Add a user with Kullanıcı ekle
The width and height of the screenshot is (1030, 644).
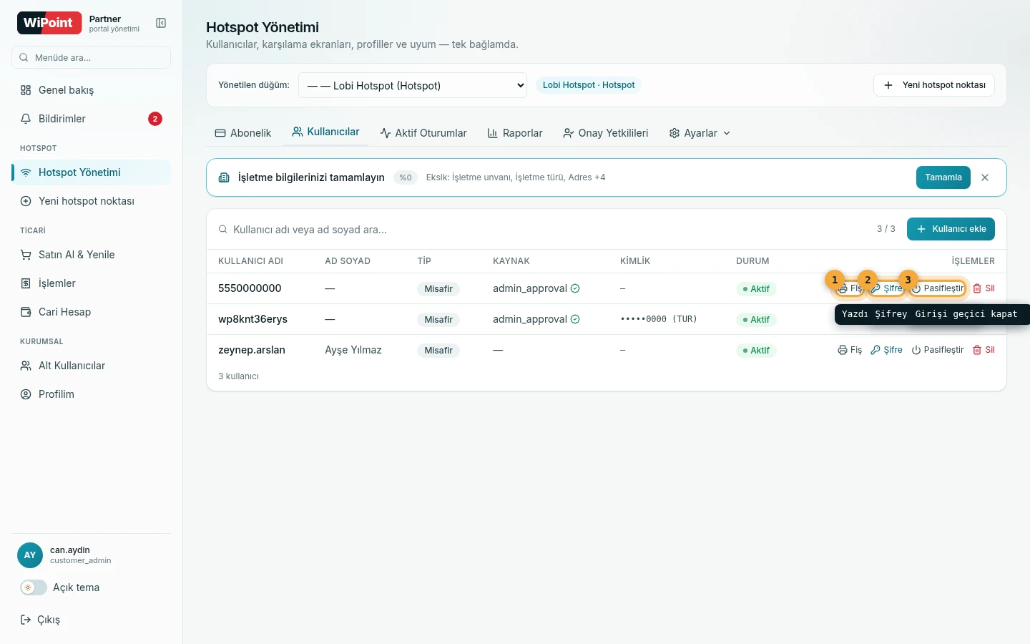pos(951,229)
